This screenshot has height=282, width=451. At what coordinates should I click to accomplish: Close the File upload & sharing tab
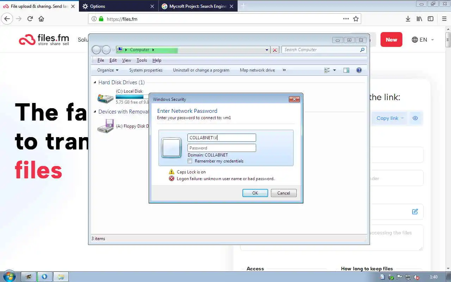[73, 6]
